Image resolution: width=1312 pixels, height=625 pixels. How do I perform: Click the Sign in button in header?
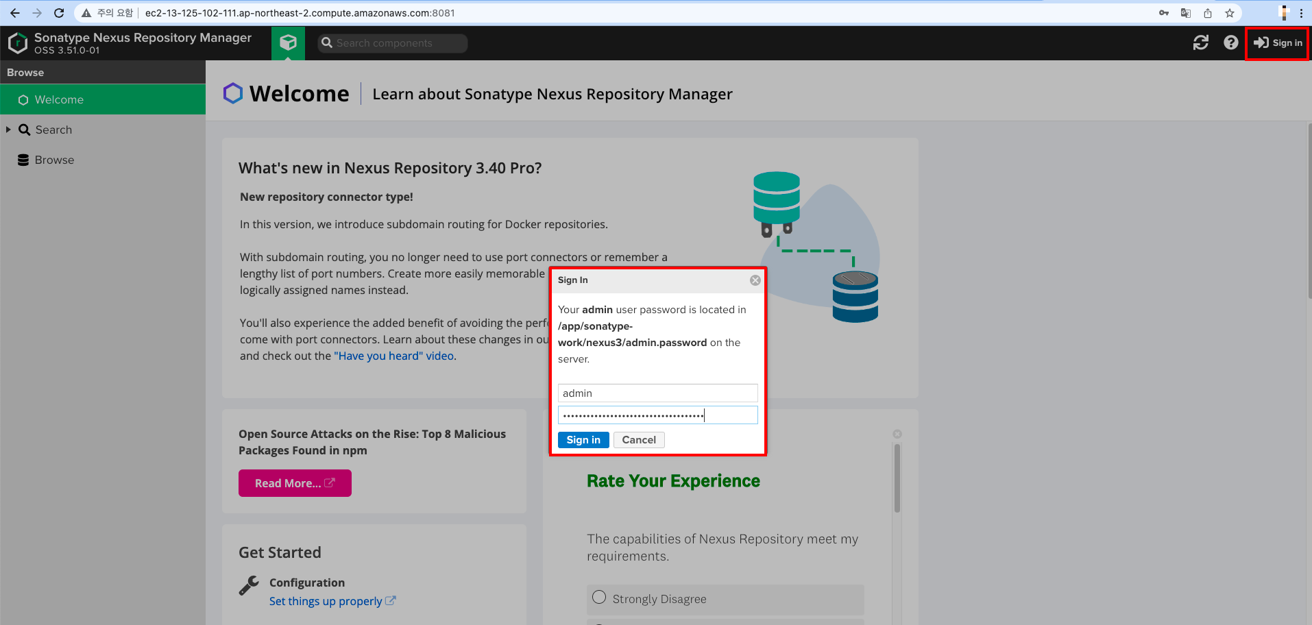1278,42
